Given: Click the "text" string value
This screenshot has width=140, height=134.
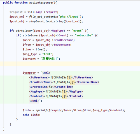Looking at the screenshot, I should 47,54.
